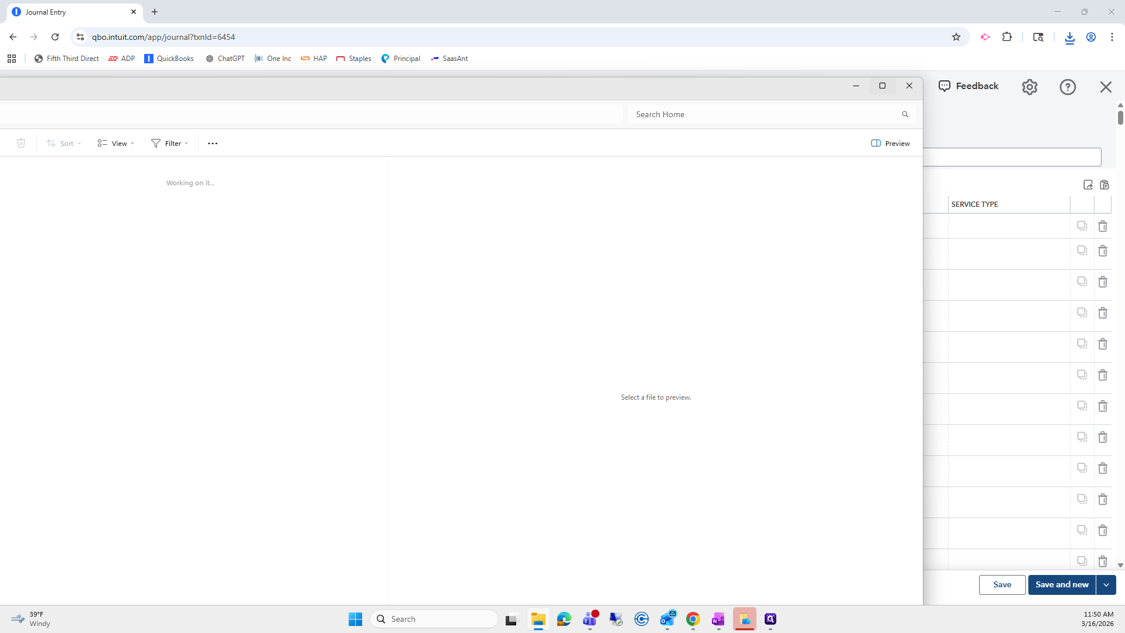Image resolution: width=1125 pixels, height=633 pixels.
Task: Bookmark this page with star icon
Action: pyautogui.click(x=956, y=37)
